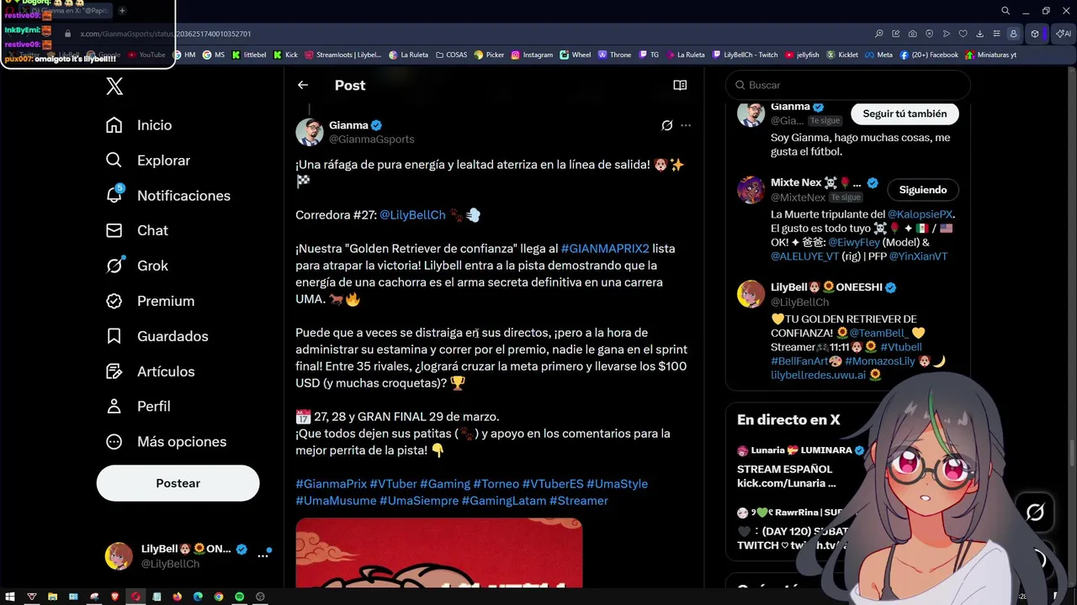Screen dimensions: 1077x605
Task: Open the floating Grok button
Action: pos(1035,512)
